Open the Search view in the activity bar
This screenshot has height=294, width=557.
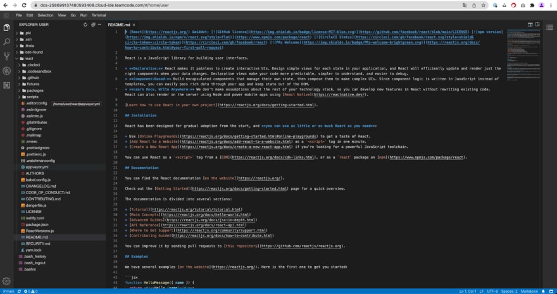6,42
